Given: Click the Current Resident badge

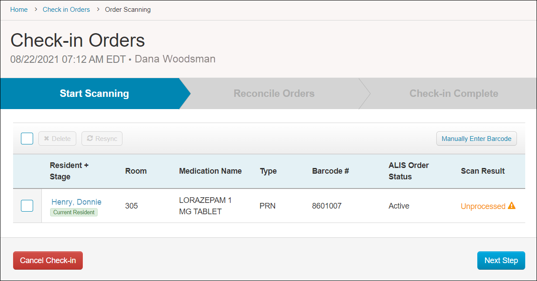Looking at the screenshot, I should tap(74, 212).
